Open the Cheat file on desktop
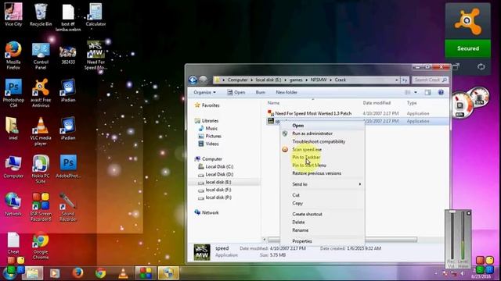 point(13,244)
